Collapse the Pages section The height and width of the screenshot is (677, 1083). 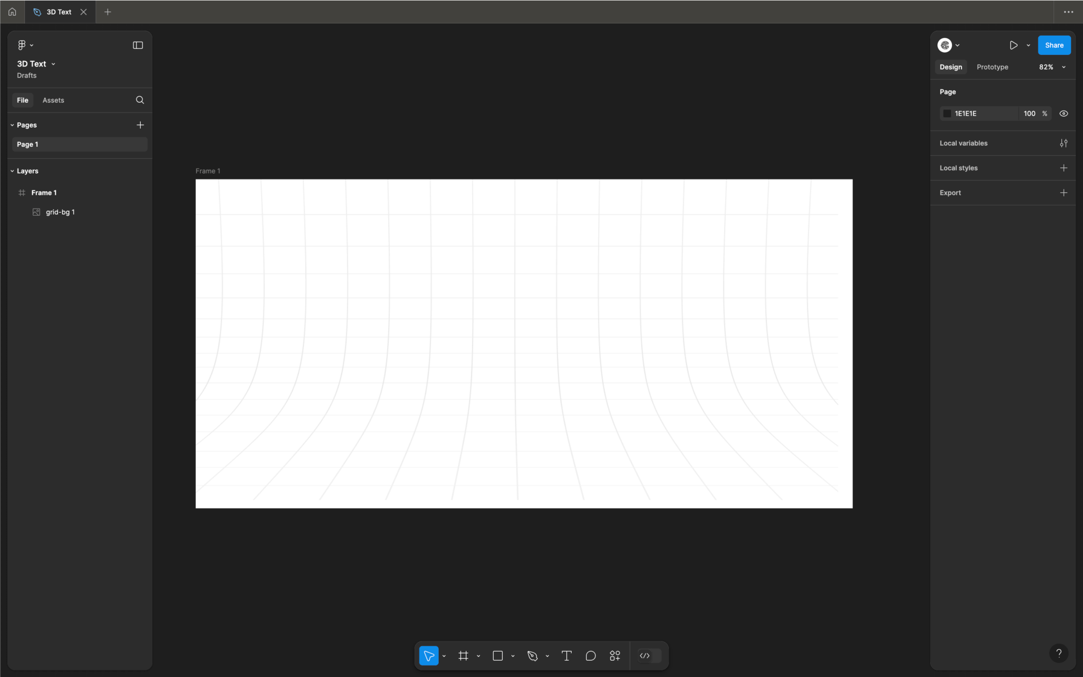[x=12, y=125]
